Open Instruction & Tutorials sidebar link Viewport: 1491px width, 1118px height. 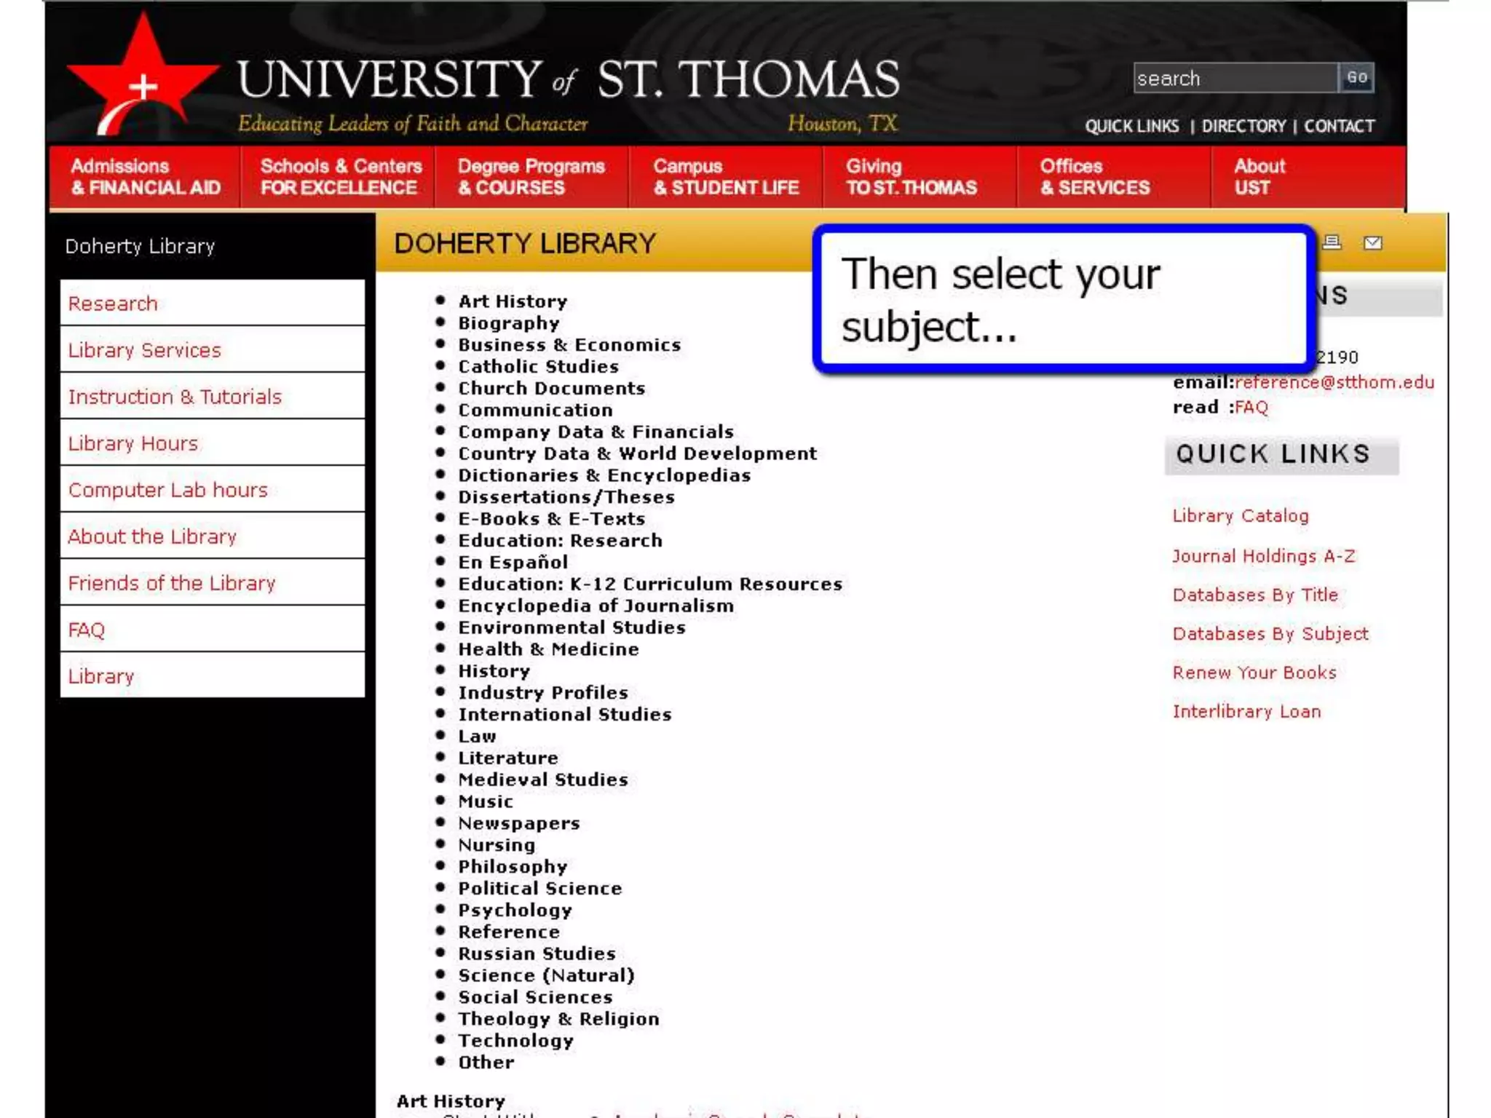tap(212, 396)
